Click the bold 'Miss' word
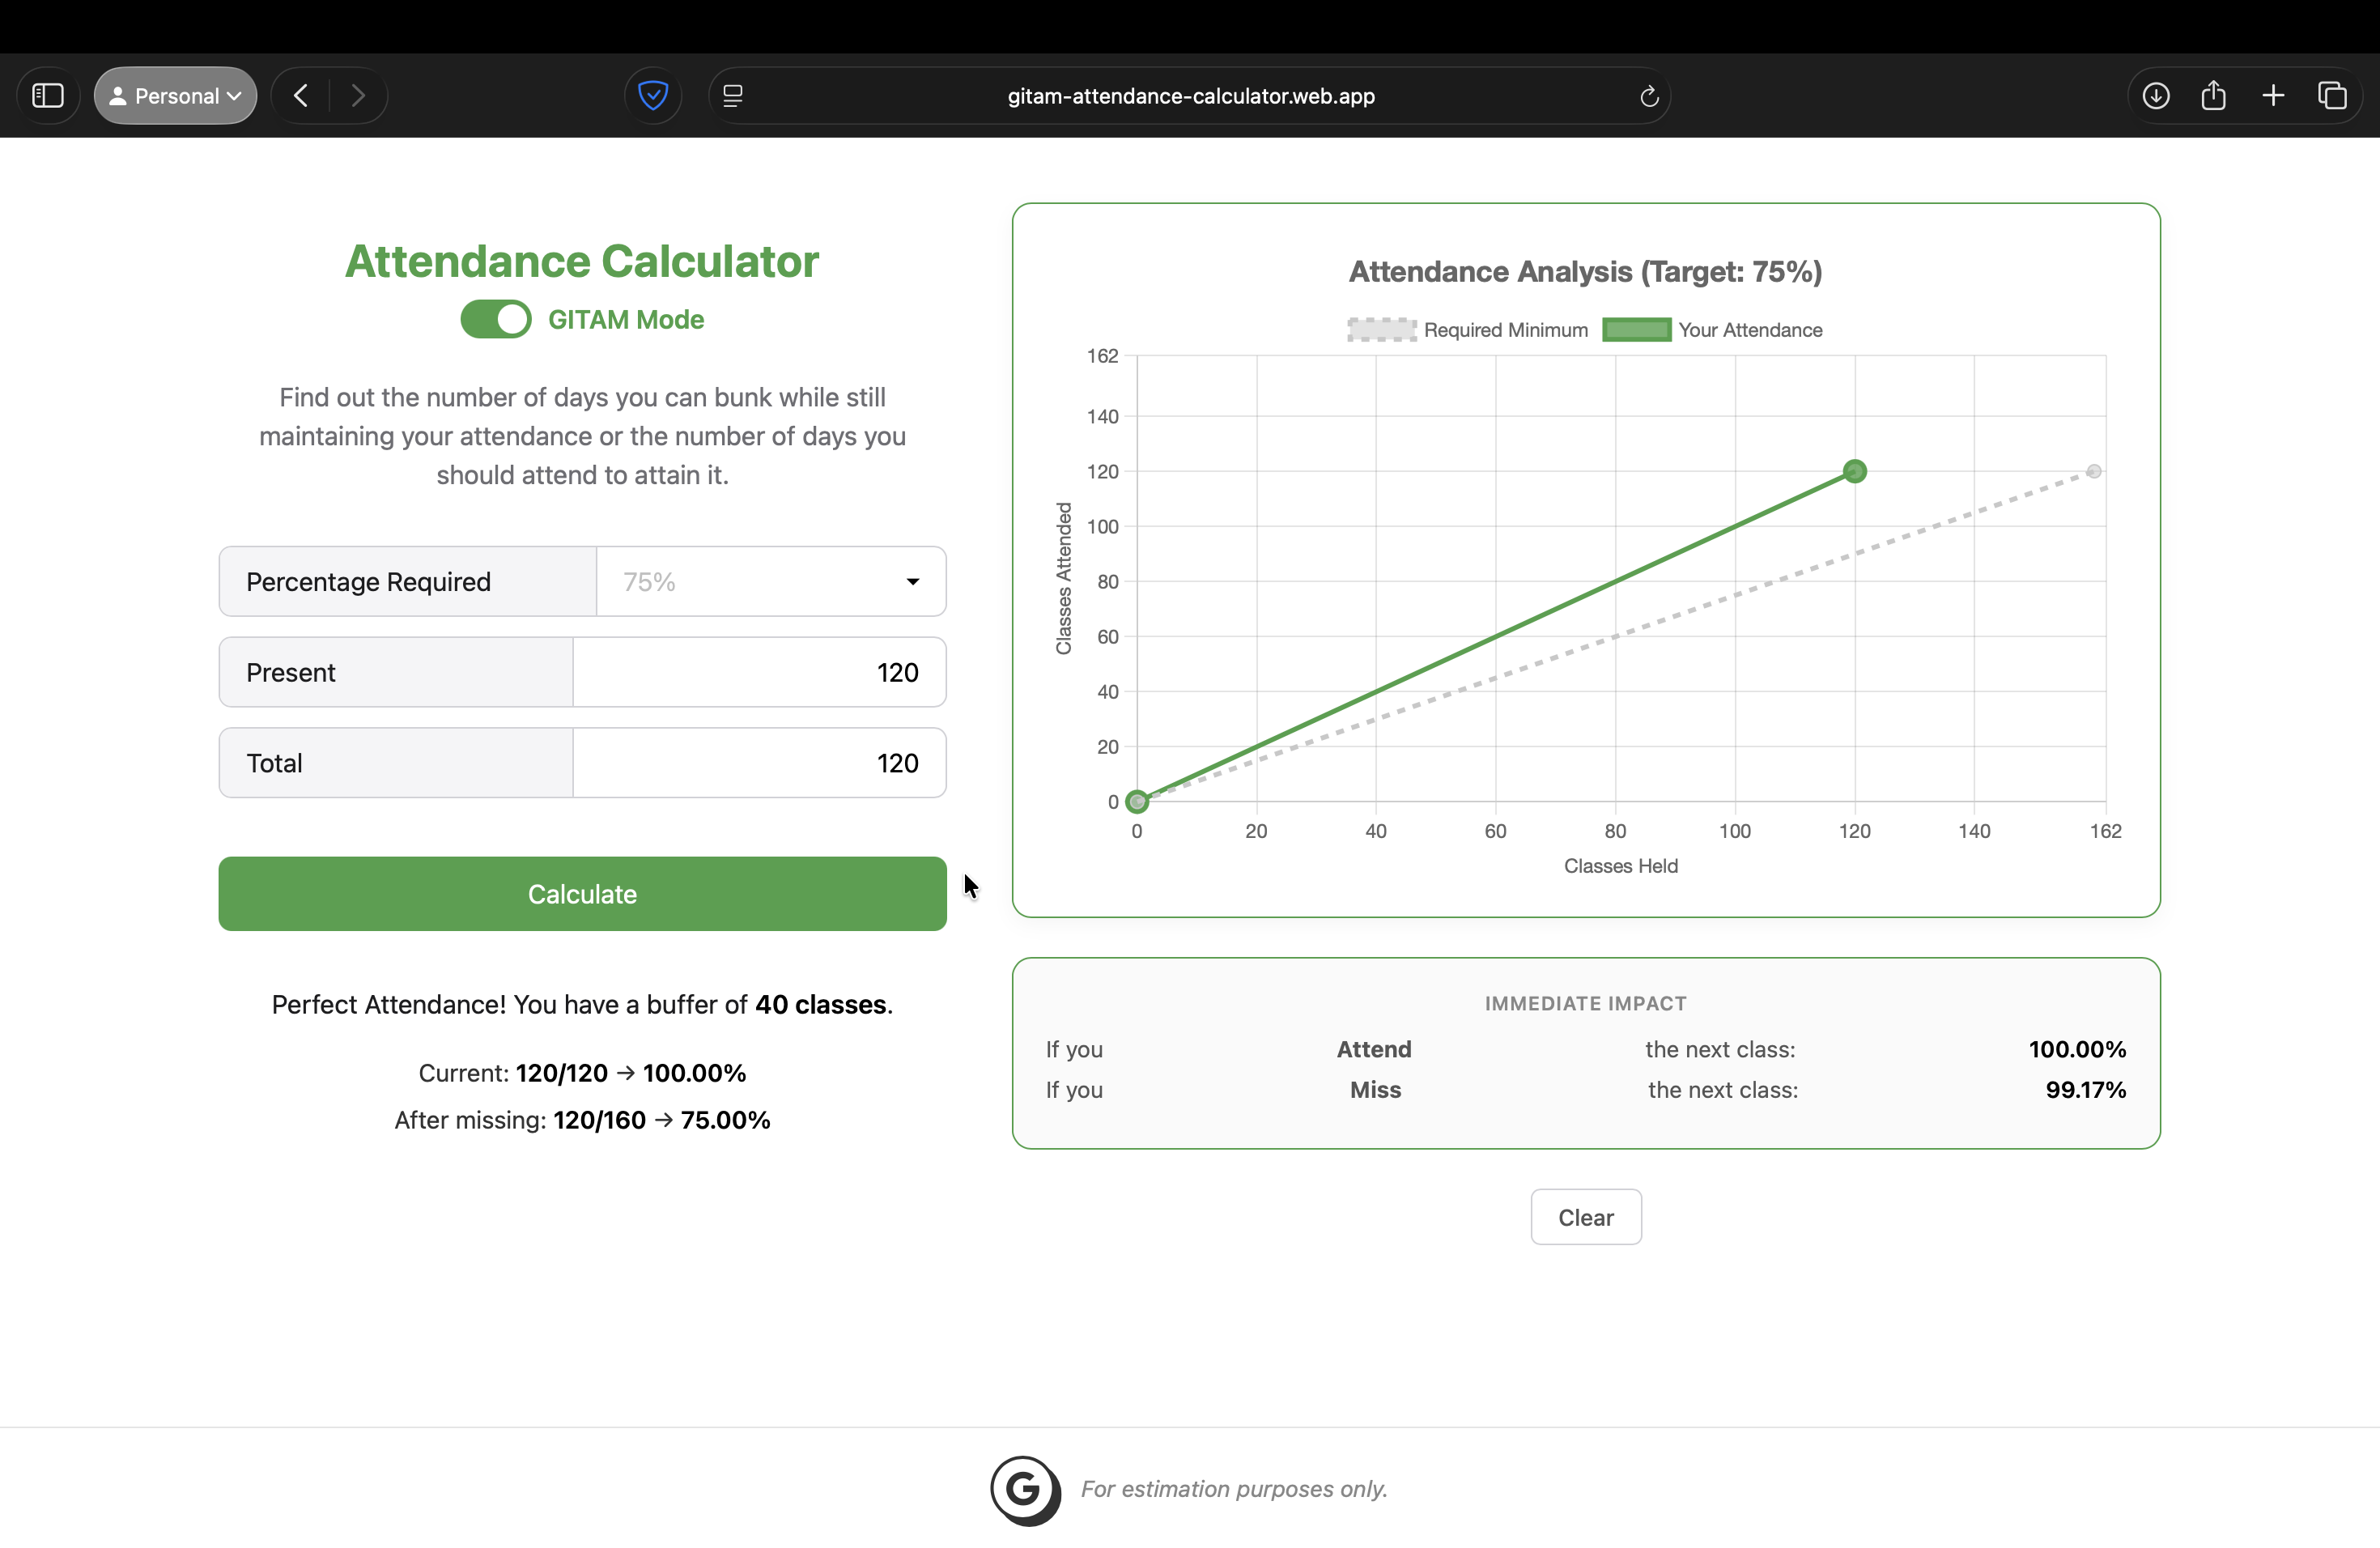 point(1375,1090)
